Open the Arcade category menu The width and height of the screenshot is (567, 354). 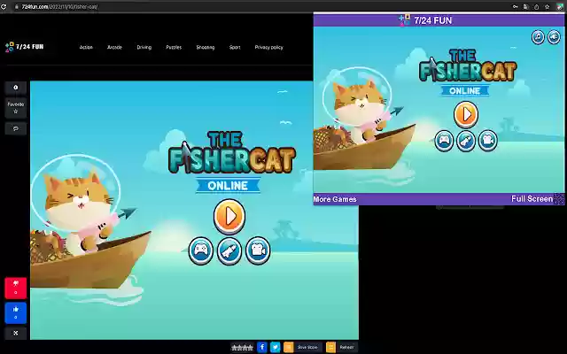114,47
